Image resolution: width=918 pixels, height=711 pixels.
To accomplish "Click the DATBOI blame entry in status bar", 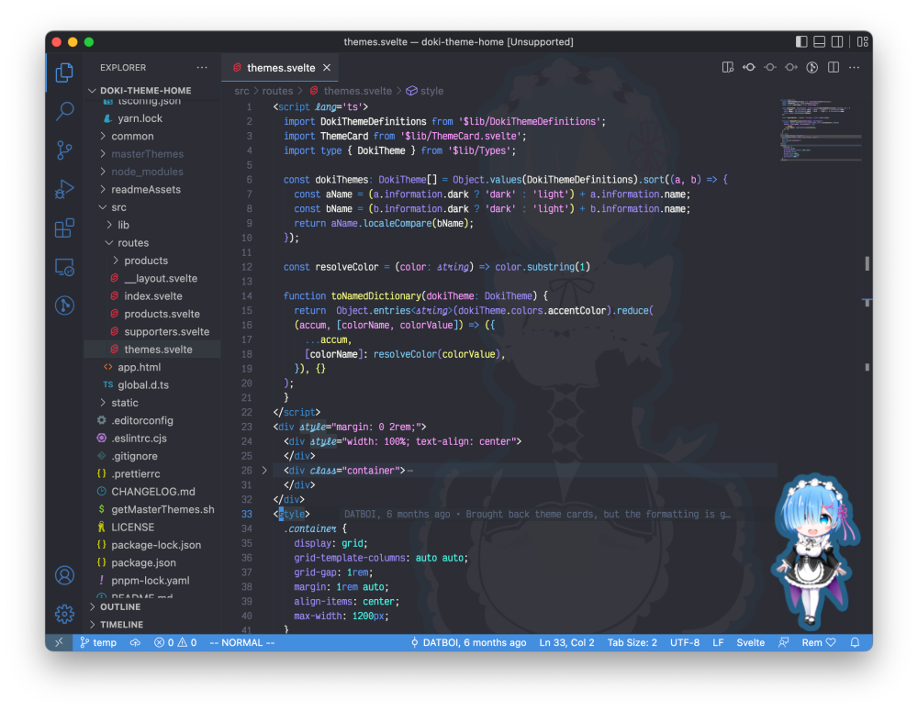I will (468, 642).
